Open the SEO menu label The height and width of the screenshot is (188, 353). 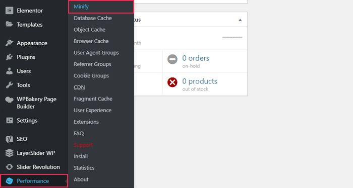coord(22,139)
